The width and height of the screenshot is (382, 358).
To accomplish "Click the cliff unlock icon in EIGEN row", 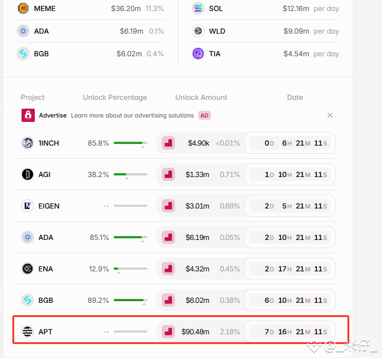I will (x=168, y=206).
